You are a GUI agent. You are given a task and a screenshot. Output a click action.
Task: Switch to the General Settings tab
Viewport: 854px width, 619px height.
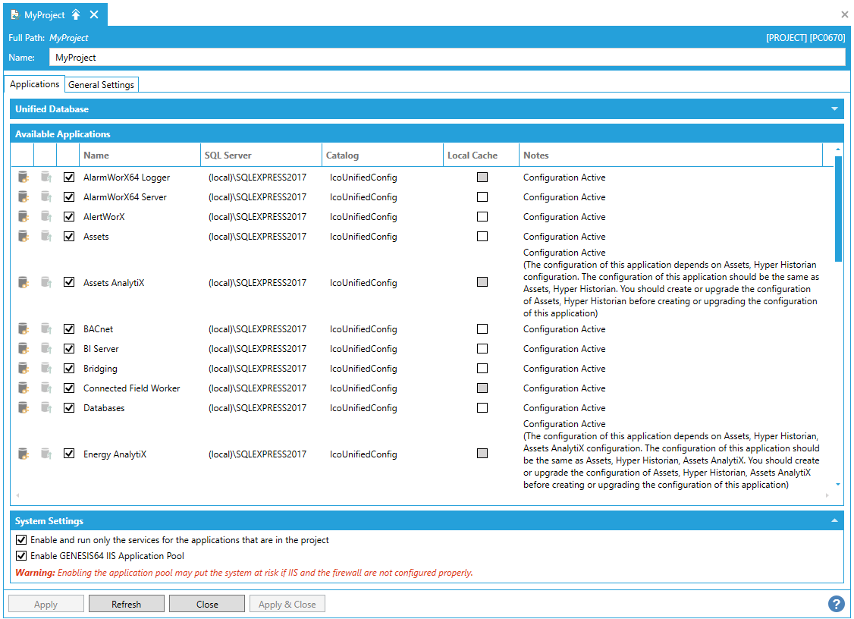pos(102,84)
